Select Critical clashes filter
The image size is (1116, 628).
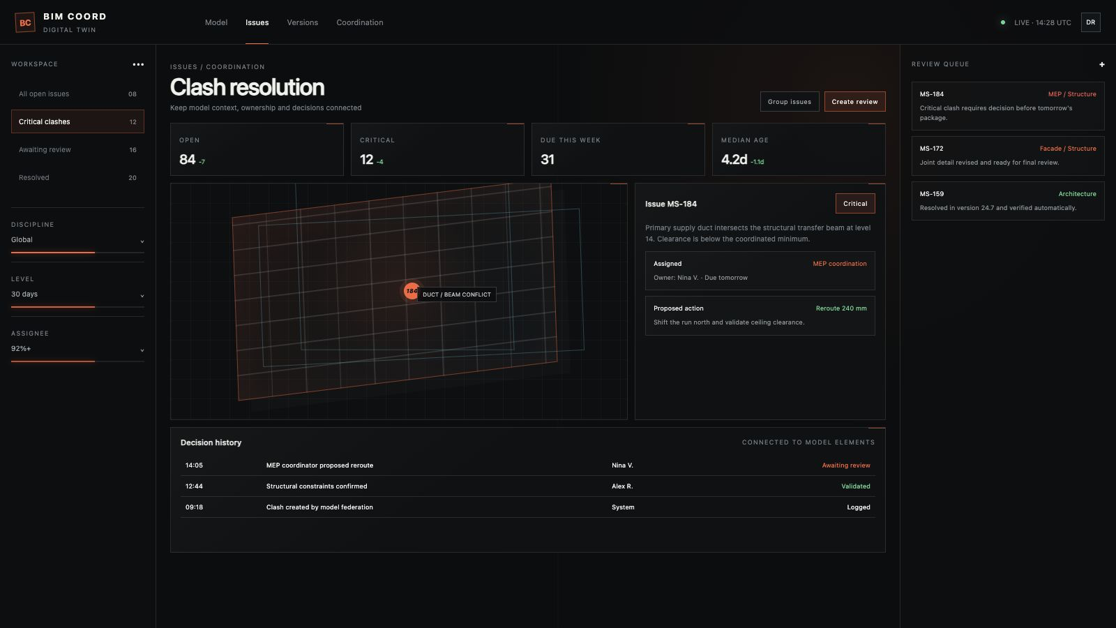pyautogui.click(x=77, y=121)
